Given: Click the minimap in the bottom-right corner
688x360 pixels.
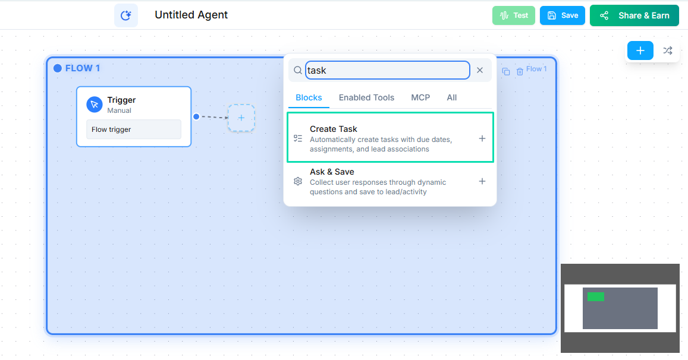Looking at the screenshot, I should 620,308.
